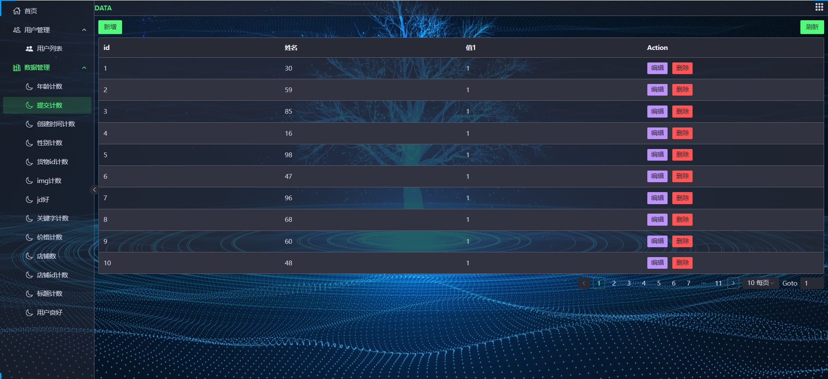Click the moon icon beside 店铺数
This screenshot has width=828, height=379.
pos(29,256)
